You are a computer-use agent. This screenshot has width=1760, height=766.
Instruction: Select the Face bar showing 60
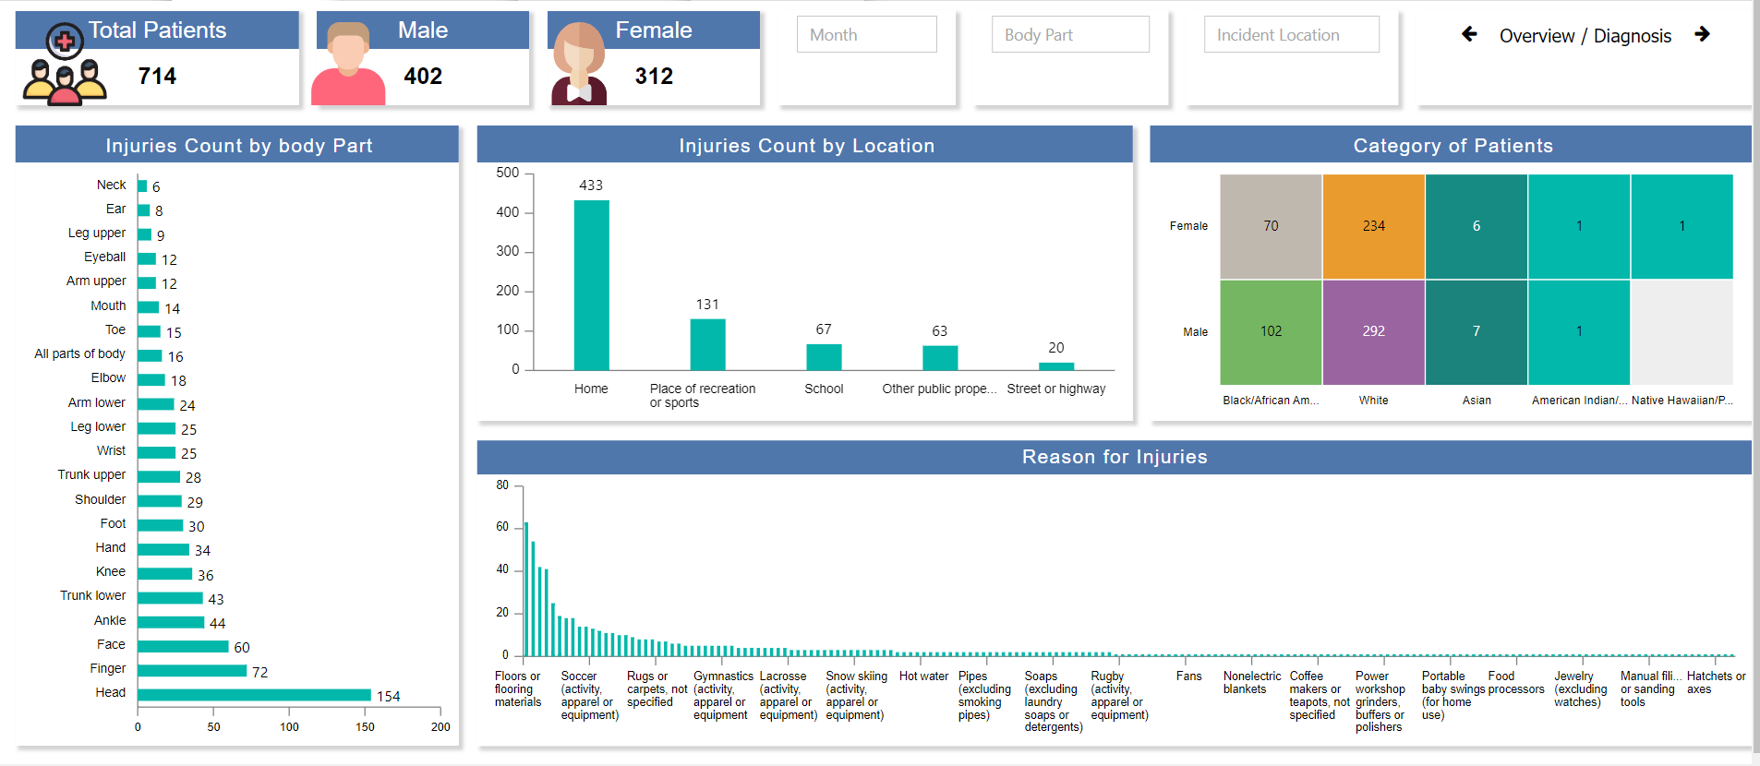click(x=183, y=647)
